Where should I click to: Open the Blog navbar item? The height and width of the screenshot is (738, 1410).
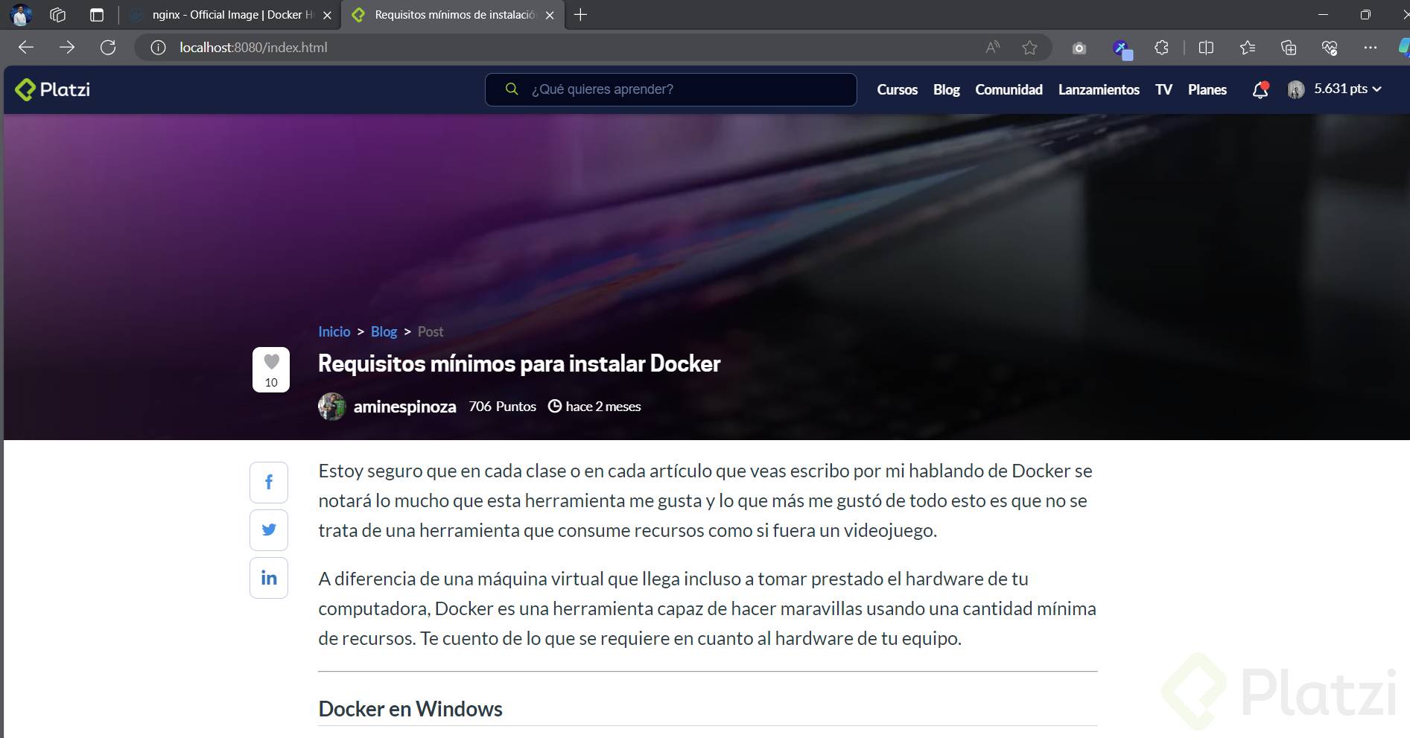(946, 89)
